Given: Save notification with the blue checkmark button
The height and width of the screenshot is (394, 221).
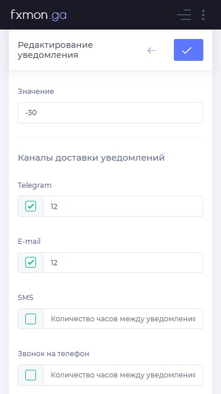Looking at the screenshot, I should point(189,50).
